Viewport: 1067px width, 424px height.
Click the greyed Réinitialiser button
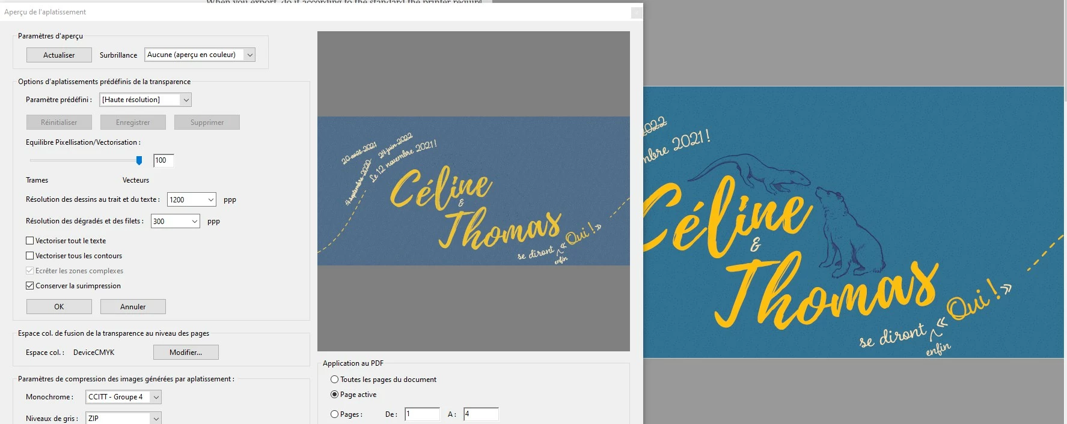[59, 123]
